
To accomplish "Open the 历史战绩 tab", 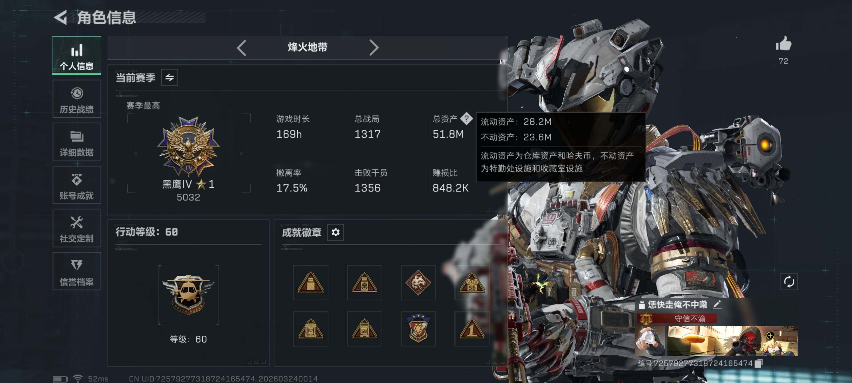I will pos(77,99).
